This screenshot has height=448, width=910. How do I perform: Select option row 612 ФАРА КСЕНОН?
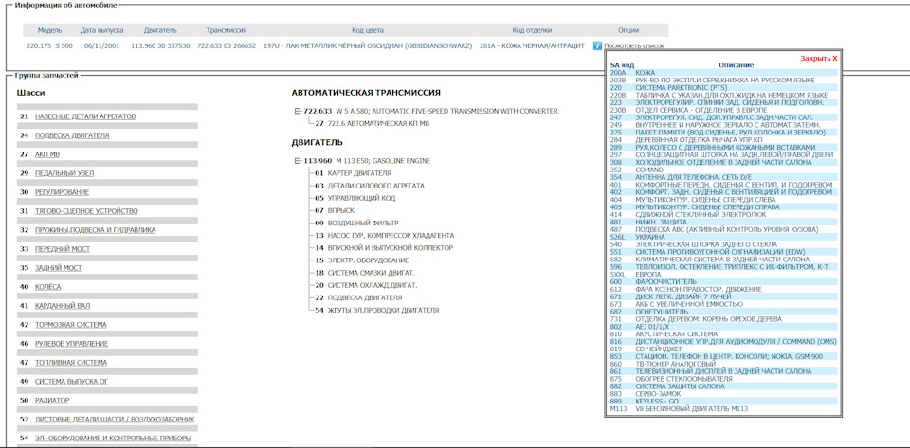[723, 289]
